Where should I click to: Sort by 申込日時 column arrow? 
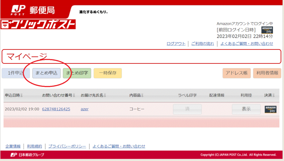tap(22, 95)
